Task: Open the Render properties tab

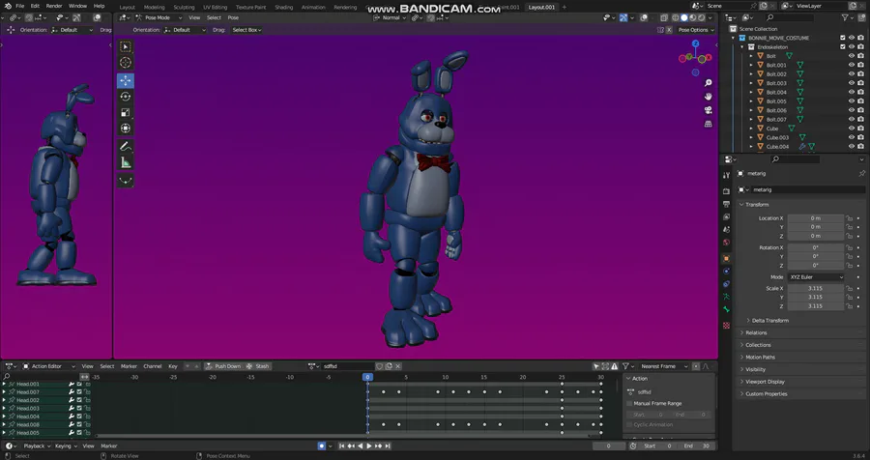Action: (x=726, y=191)
